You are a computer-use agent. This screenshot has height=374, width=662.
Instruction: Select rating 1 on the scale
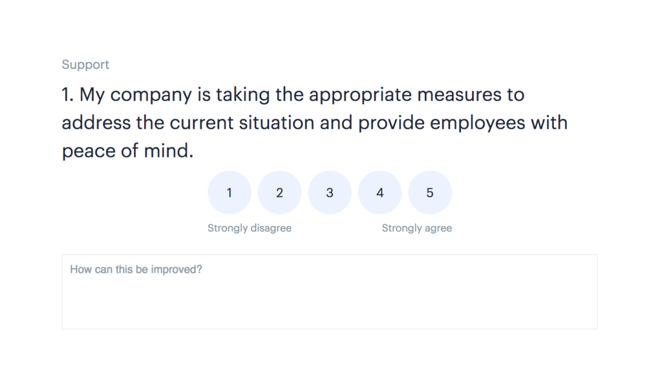point(230,192)
